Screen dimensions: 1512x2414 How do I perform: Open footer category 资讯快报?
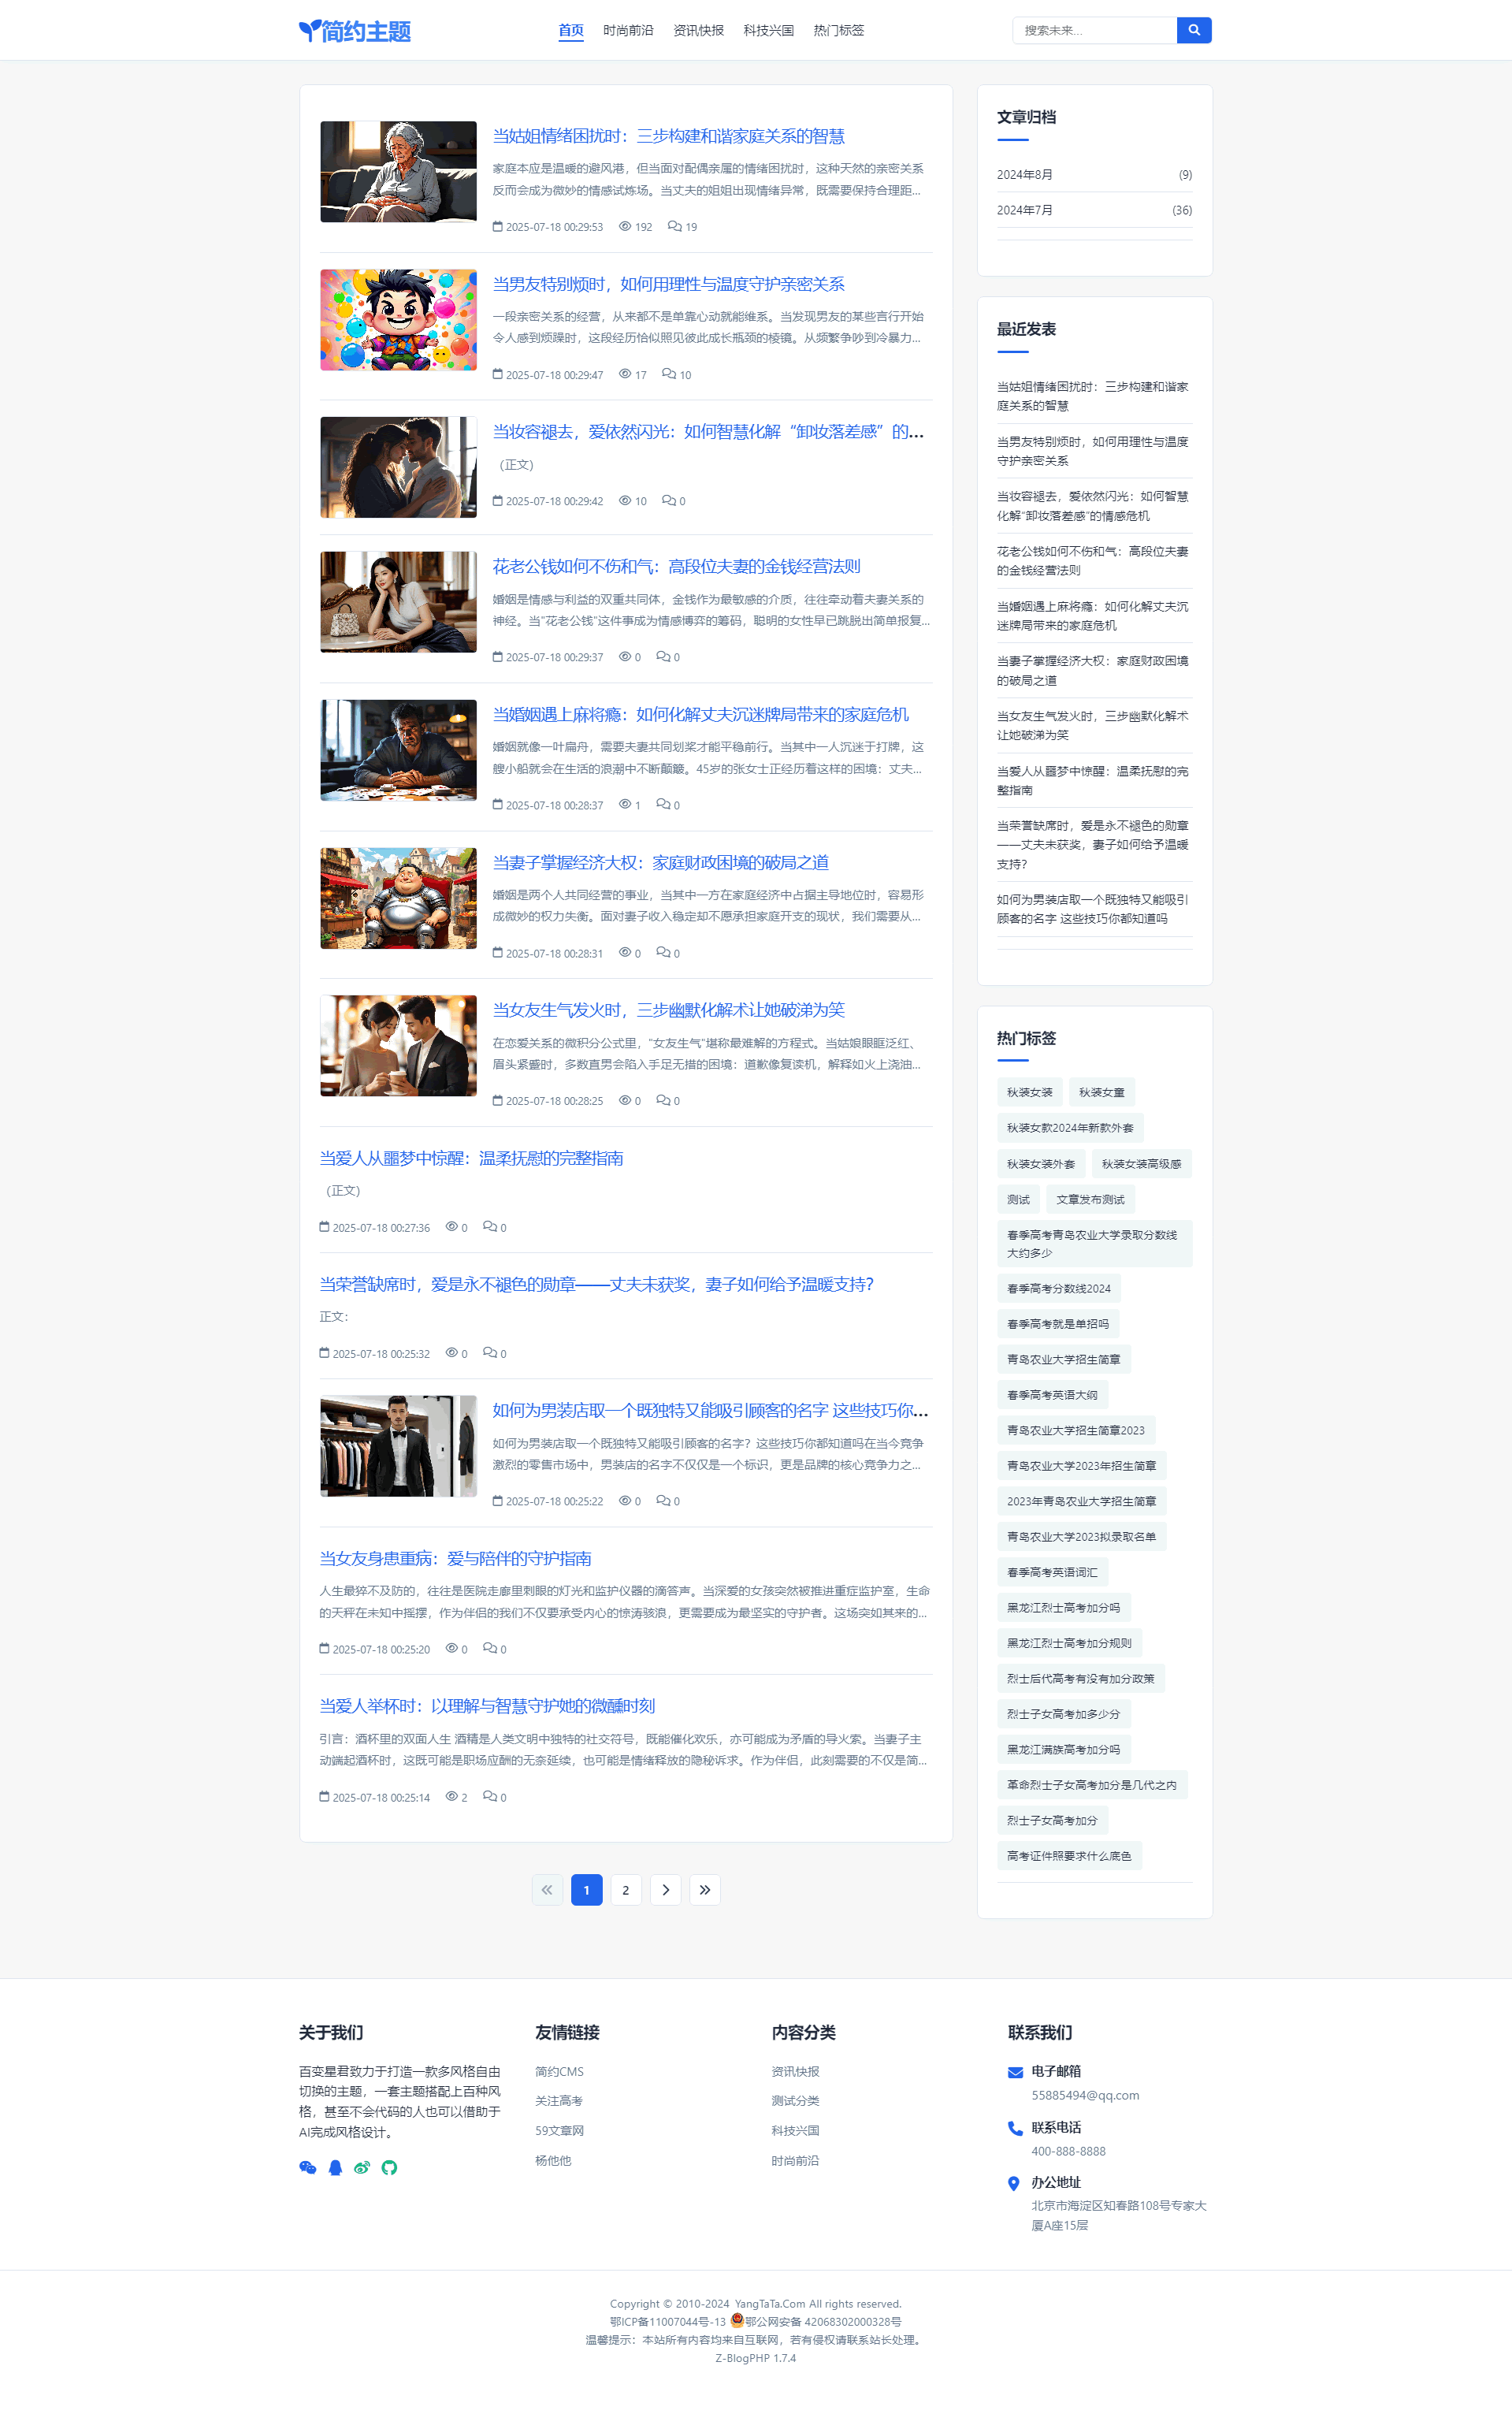pos(795,2072)
